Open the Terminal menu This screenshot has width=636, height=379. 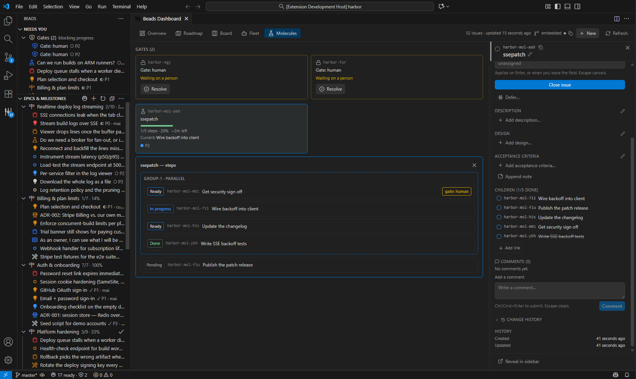[121, 6]
